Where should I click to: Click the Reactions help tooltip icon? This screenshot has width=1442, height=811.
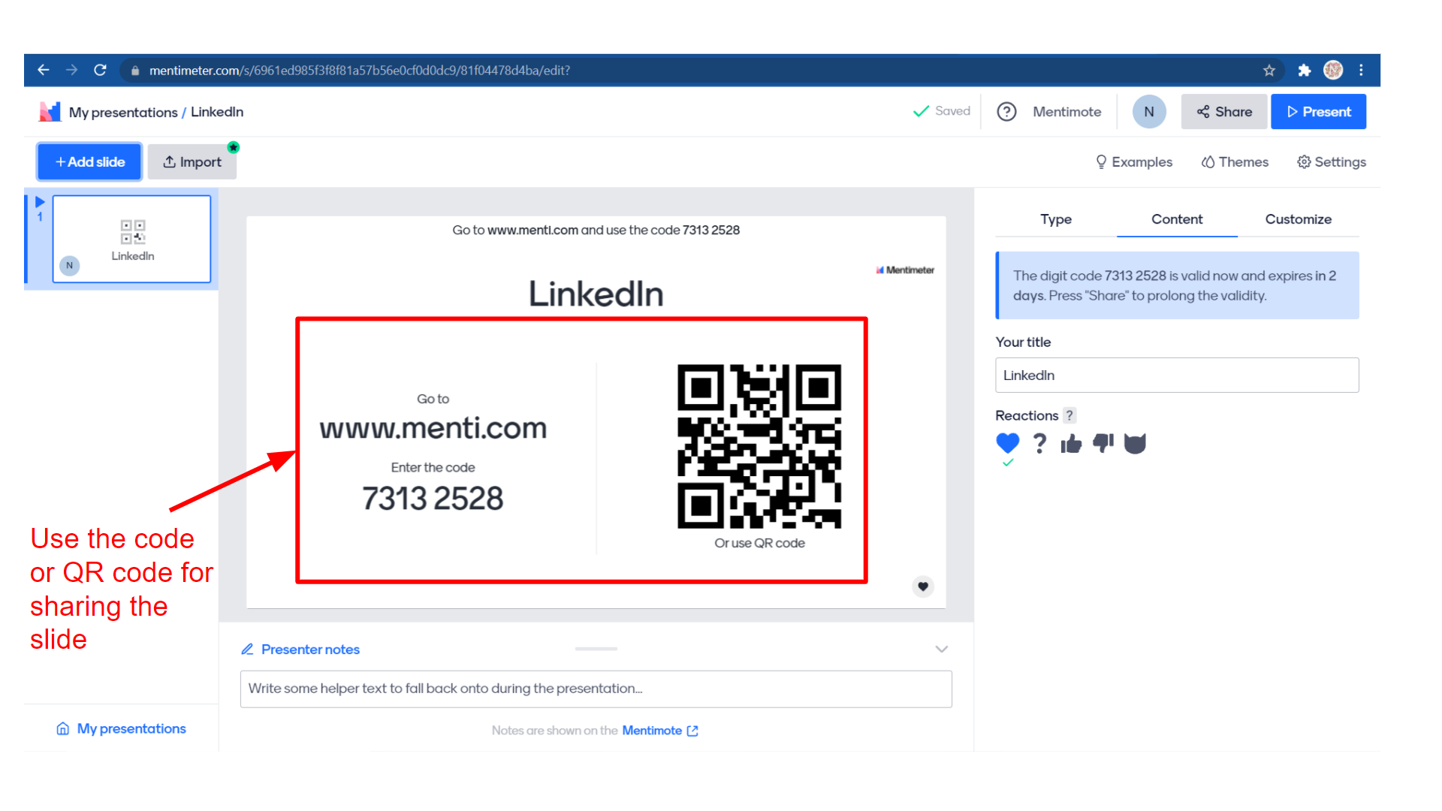(x=1069, y=415)
